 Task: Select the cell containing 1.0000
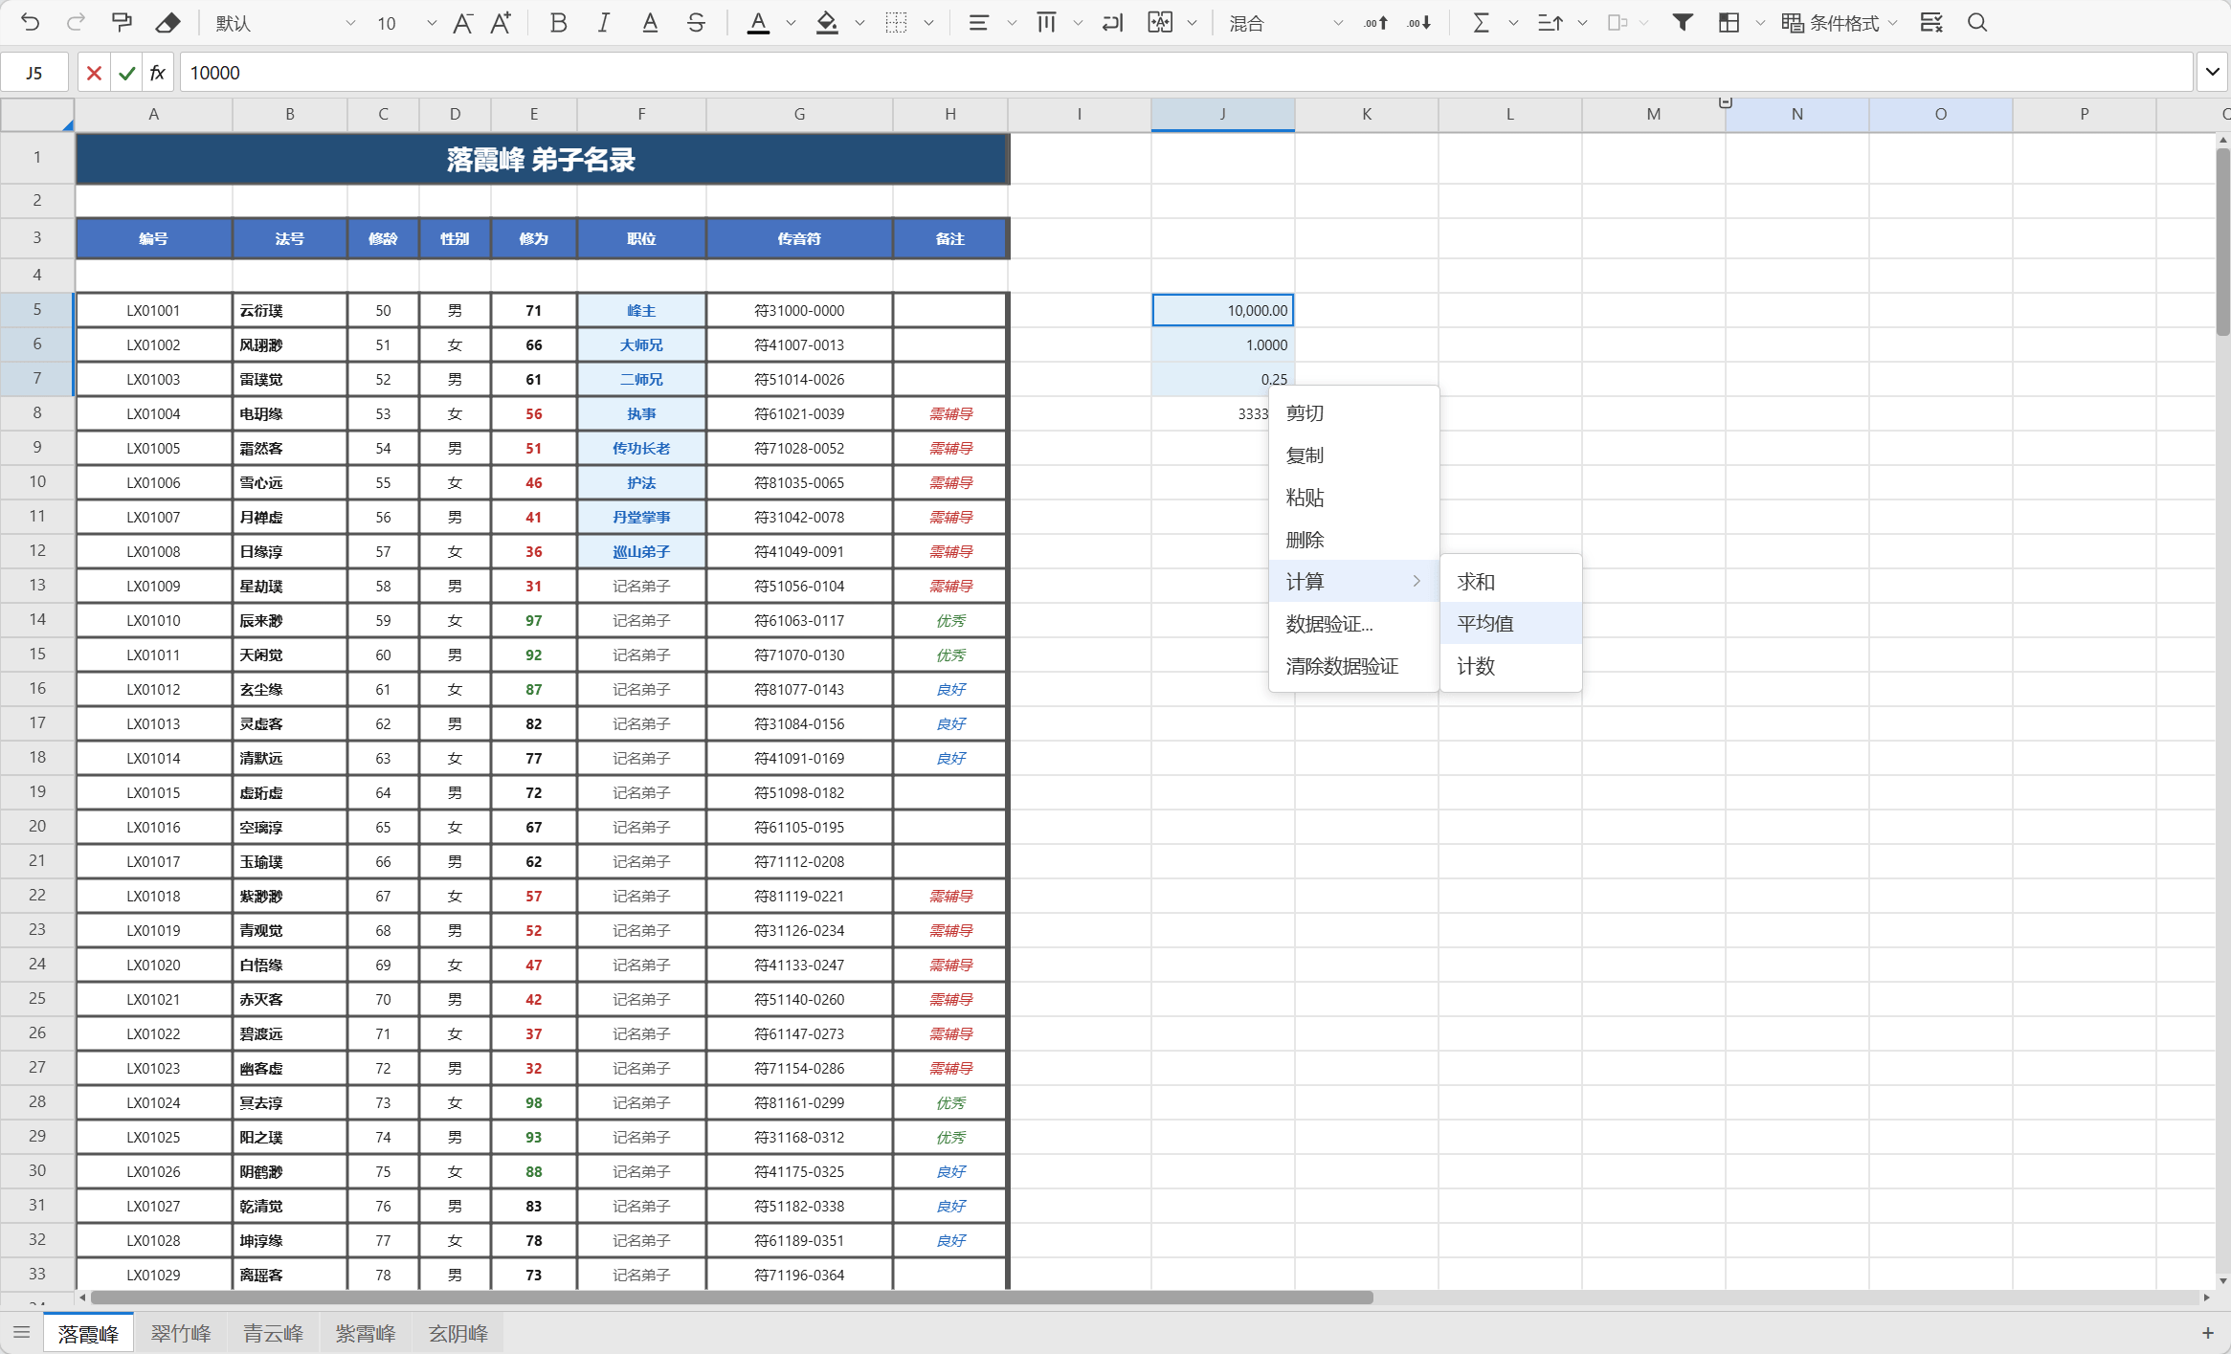click(1222, 344)
